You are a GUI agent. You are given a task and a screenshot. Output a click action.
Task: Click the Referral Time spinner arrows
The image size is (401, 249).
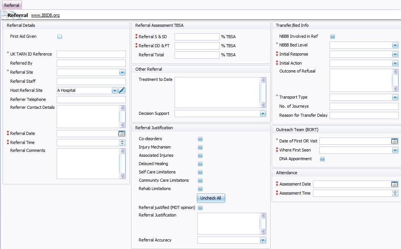point(122,142)
